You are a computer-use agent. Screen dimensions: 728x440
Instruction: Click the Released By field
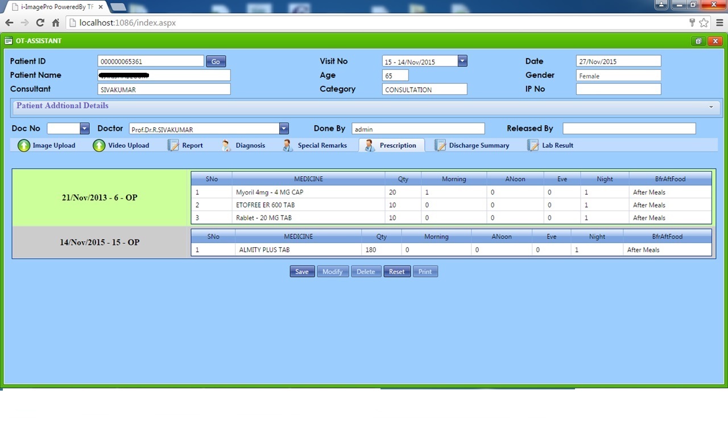[629, 129]
